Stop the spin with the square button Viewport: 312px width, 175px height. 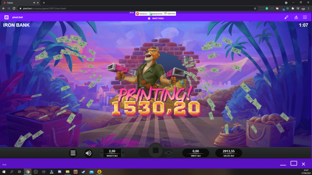pos(156,150)
